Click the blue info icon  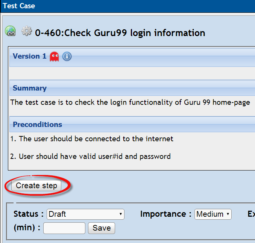point(67,57)
